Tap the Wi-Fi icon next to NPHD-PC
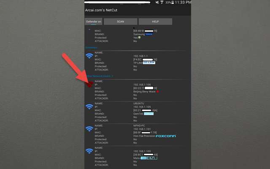The image size is (270, 169). 89,129
